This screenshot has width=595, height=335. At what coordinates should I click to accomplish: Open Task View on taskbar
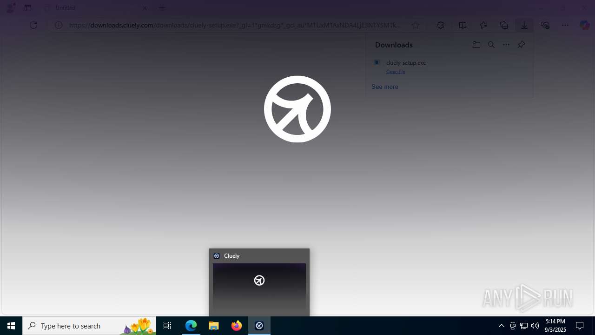point(167,326)
